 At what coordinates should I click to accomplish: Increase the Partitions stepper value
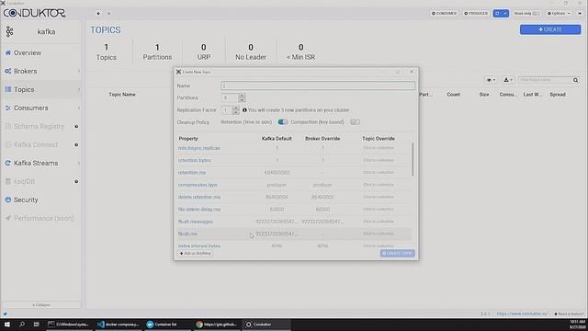(x=242, y=96)
